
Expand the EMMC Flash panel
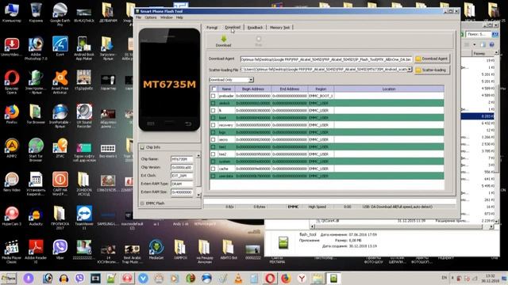[x=142, y=203]
